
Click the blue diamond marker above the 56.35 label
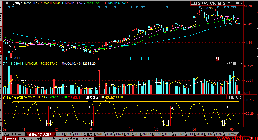(x=200, y=7)
